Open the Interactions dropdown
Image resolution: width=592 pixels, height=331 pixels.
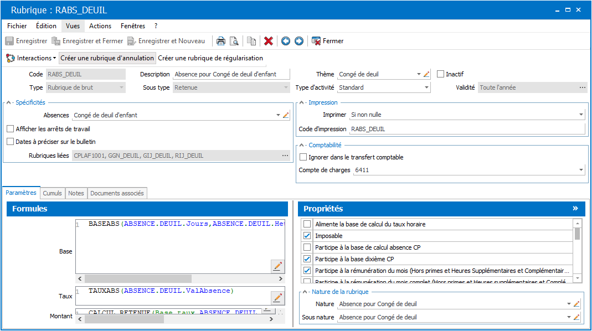(32, 58)
